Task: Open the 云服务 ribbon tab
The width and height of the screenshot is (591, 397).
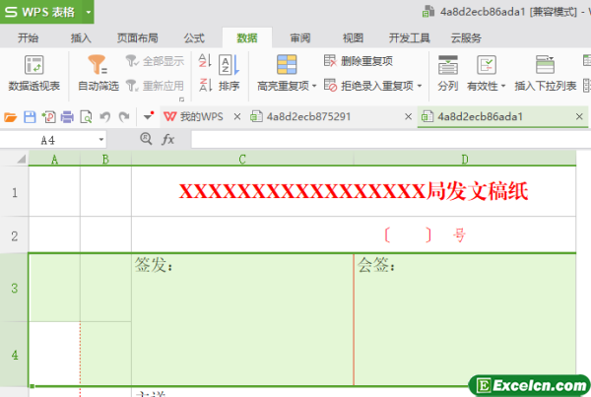Action: click(x=466, y=38)
